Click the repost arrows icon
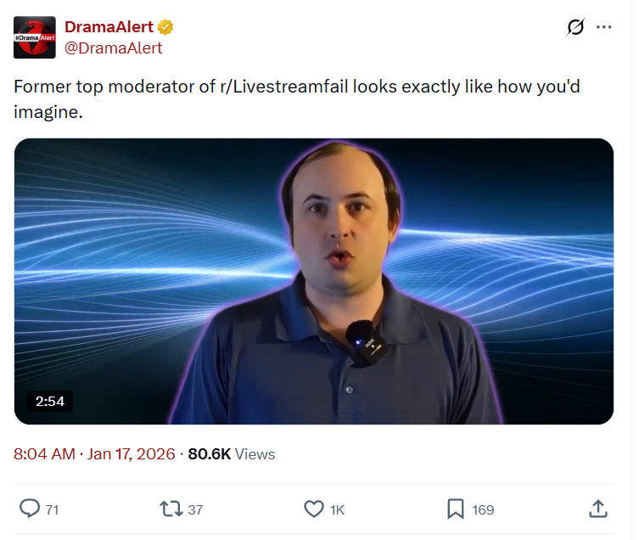The image size is (639, 540). 171,509
